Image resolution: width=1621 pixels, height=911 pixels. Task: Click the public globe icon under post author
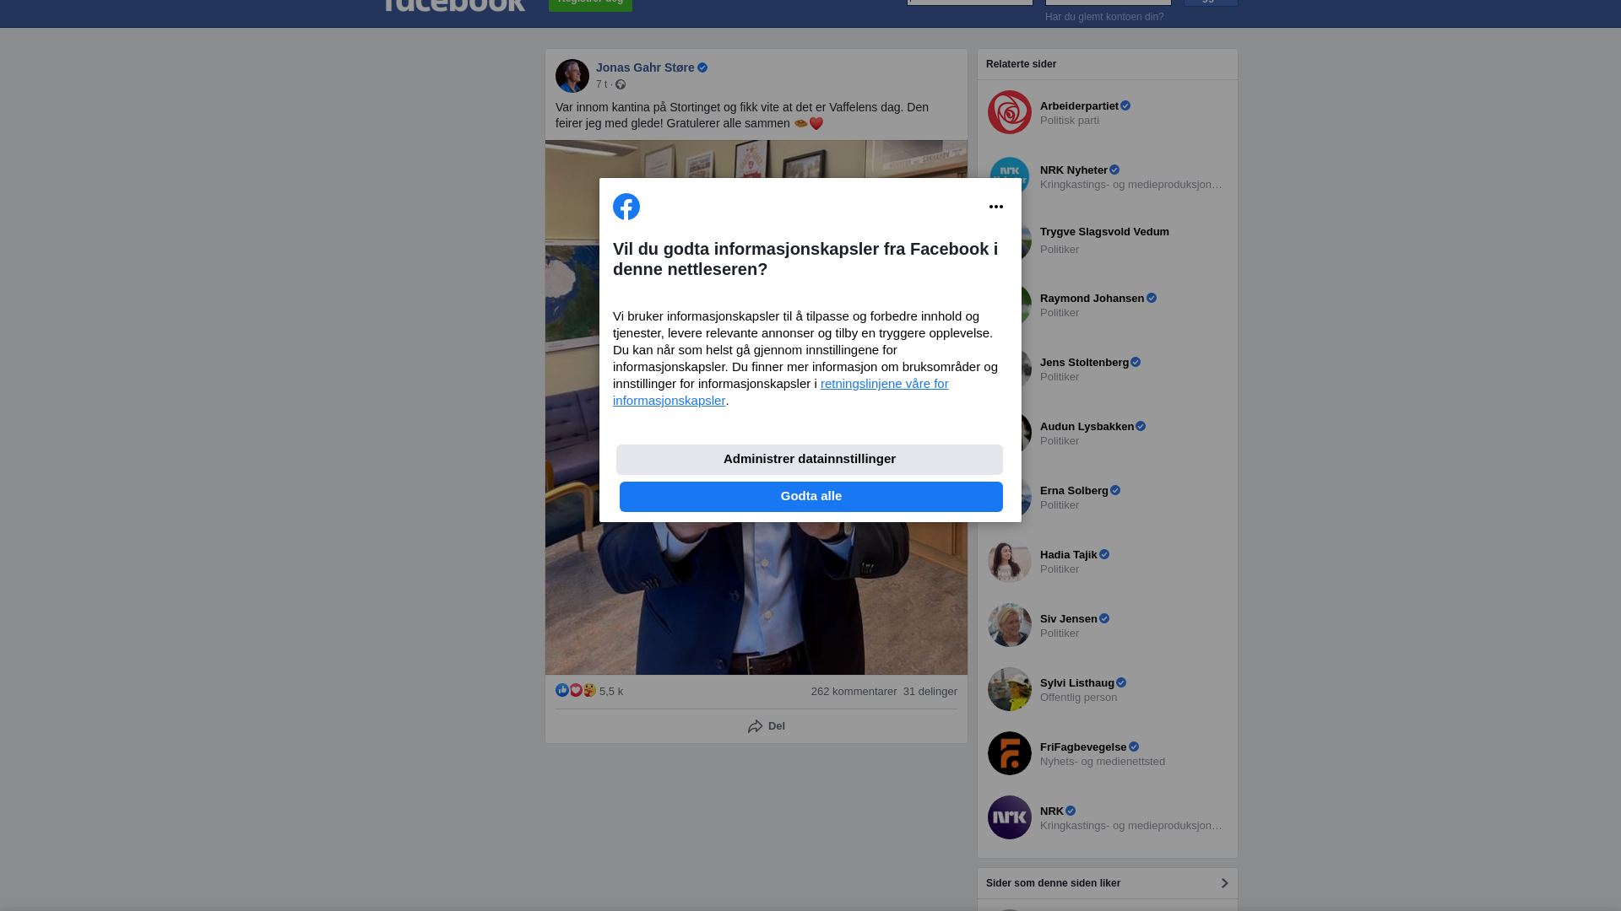click(621, 84)
